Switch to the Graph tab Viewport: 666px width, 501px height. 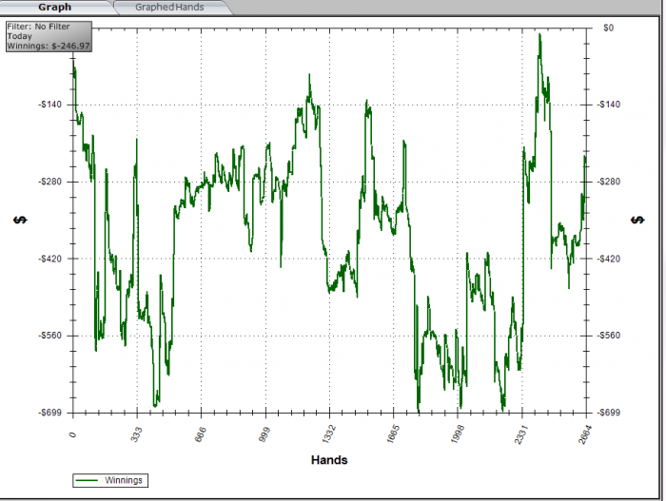click(x=55, y=8)
